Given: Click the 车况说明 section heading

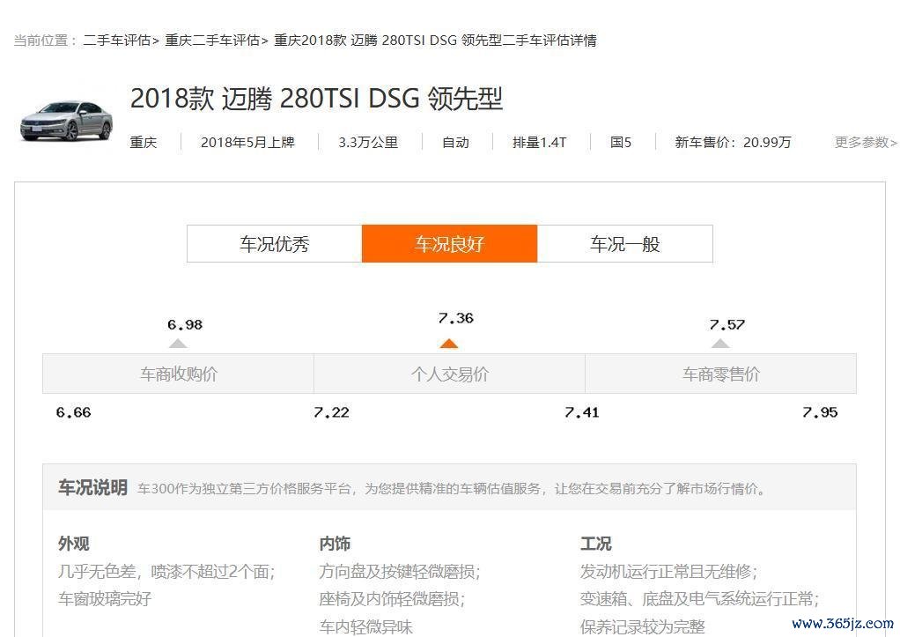Looking at the screenshot, I should pyautogui.click(x=92, y=487).
